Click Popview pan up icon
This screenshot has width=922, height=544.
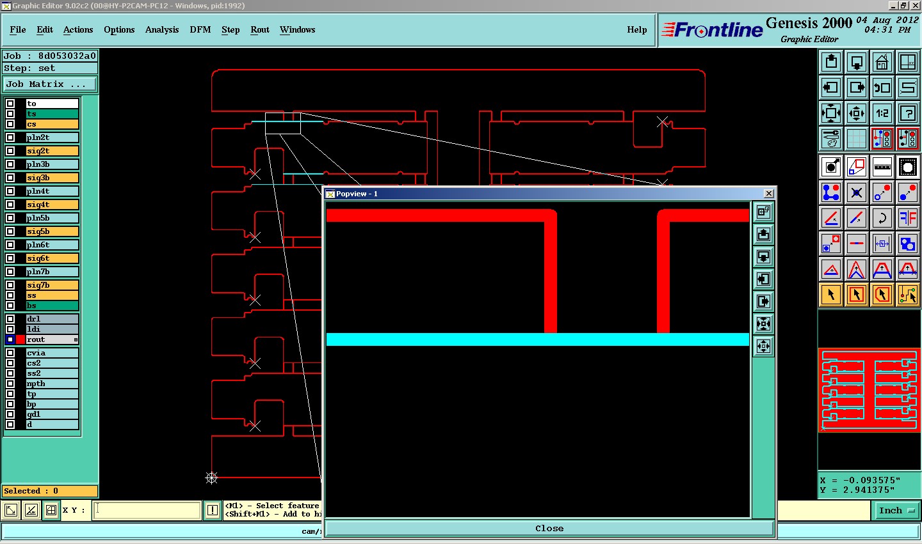[763, 235]
